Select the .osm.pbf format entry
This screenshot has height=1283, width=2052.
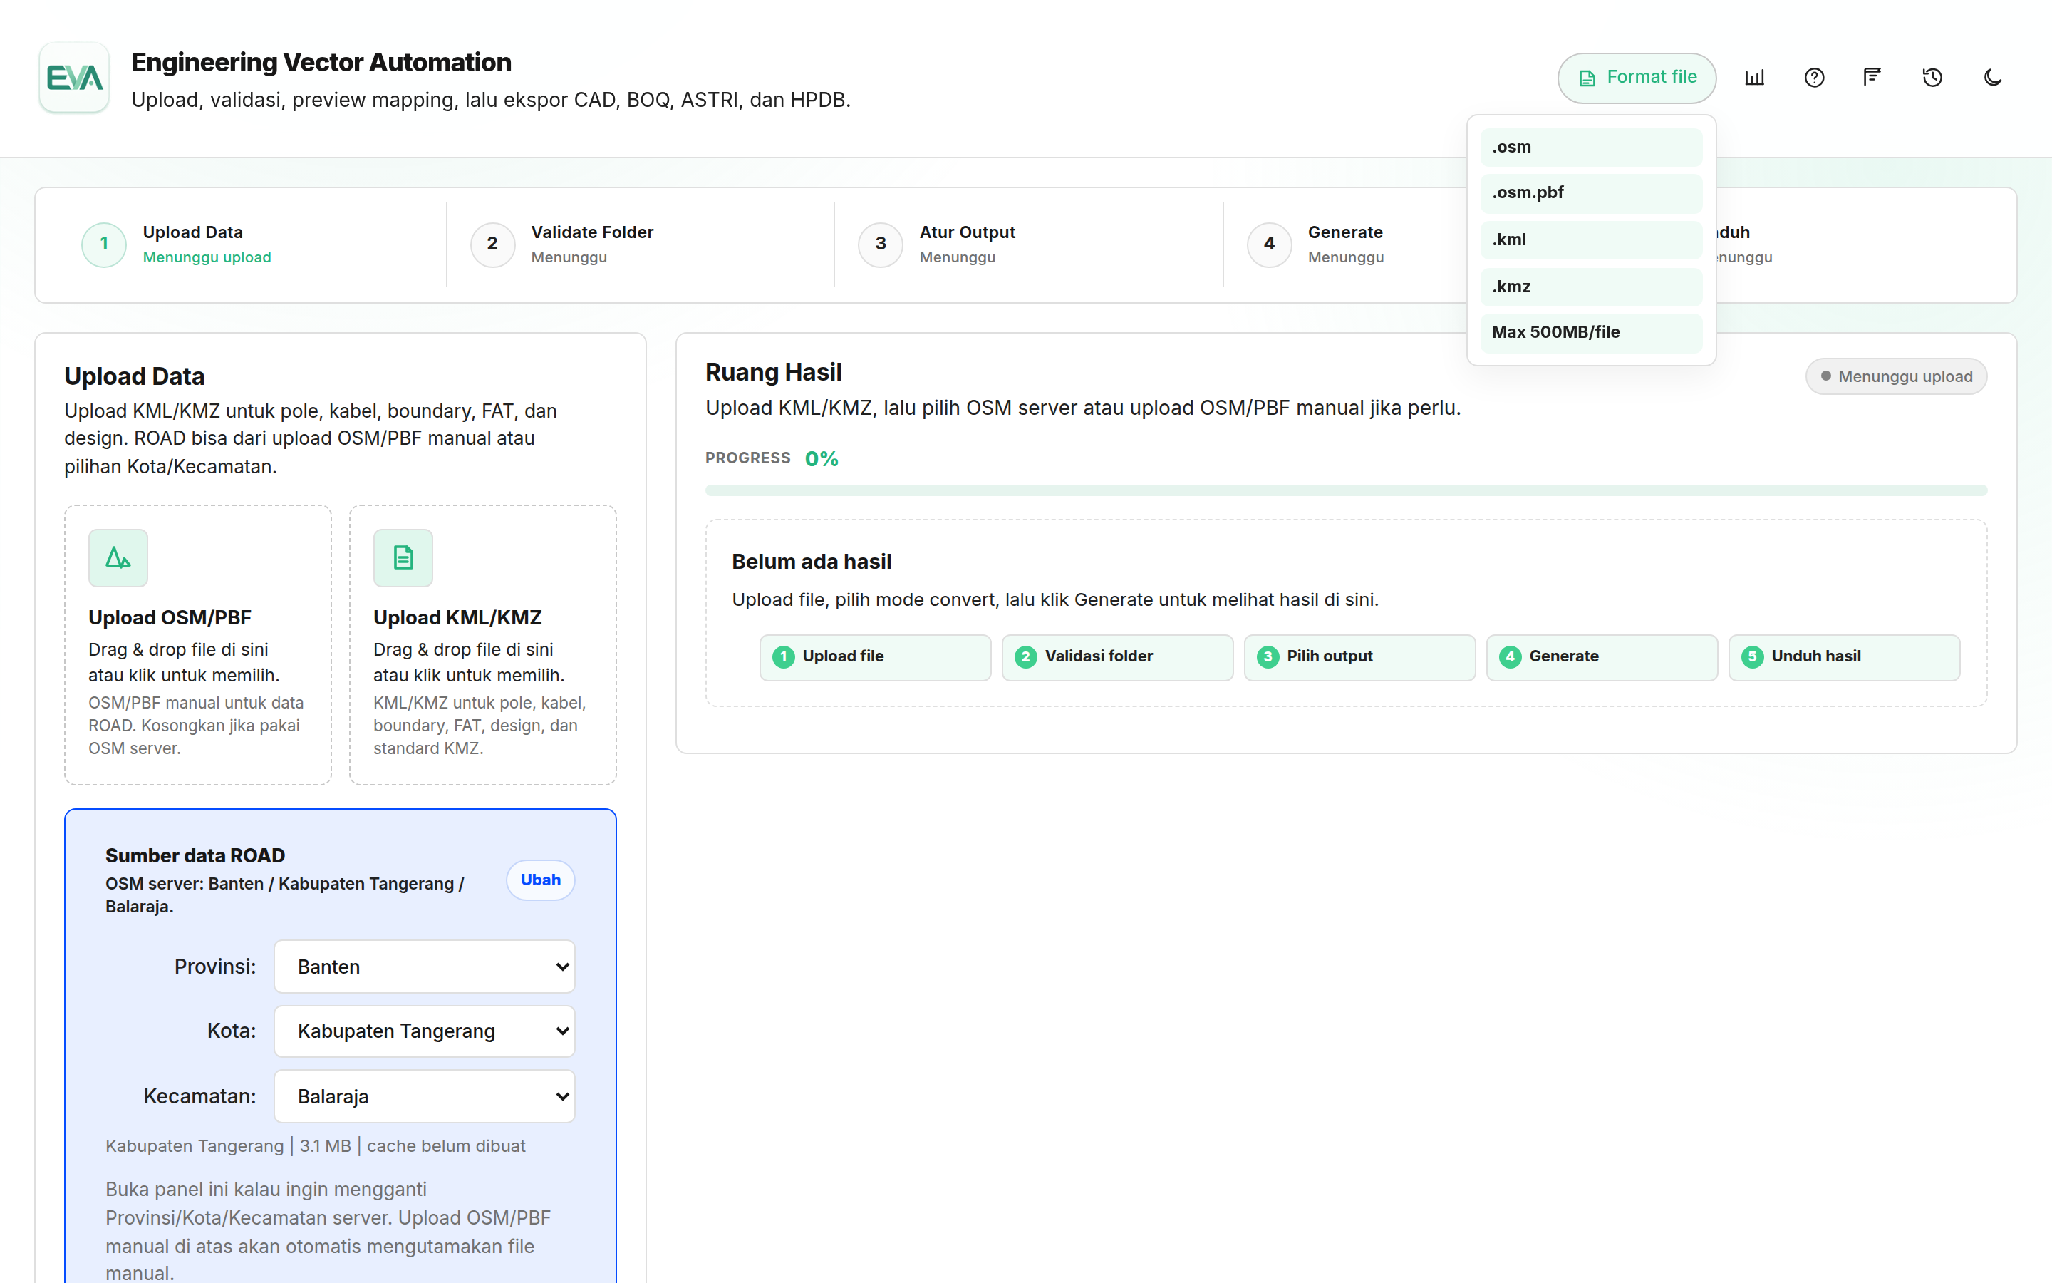tap(1591, 192)
